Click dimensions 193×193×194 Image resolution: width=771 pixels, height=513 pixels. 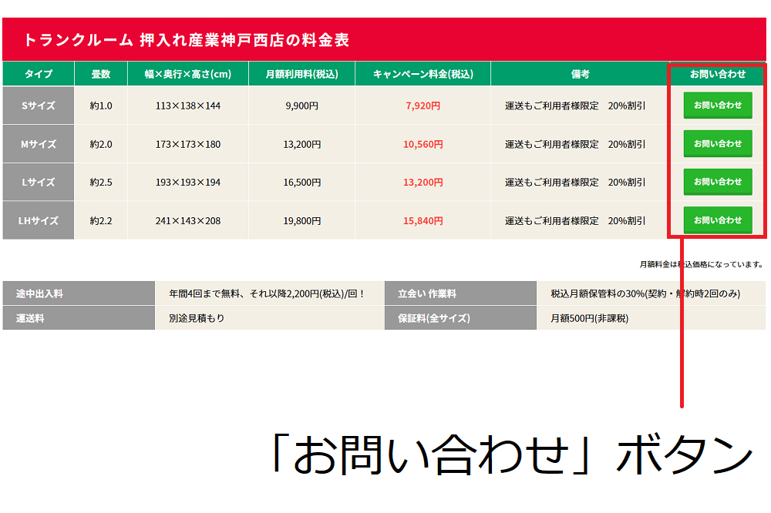(x=188, y=183)
